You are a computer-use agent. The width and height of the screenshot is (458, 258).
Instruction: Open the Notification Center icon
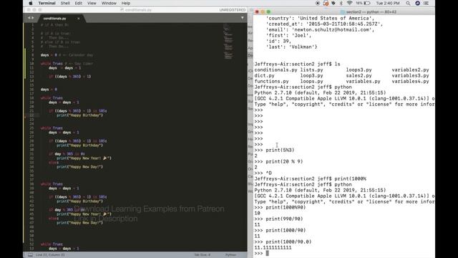tap(427, 3)
